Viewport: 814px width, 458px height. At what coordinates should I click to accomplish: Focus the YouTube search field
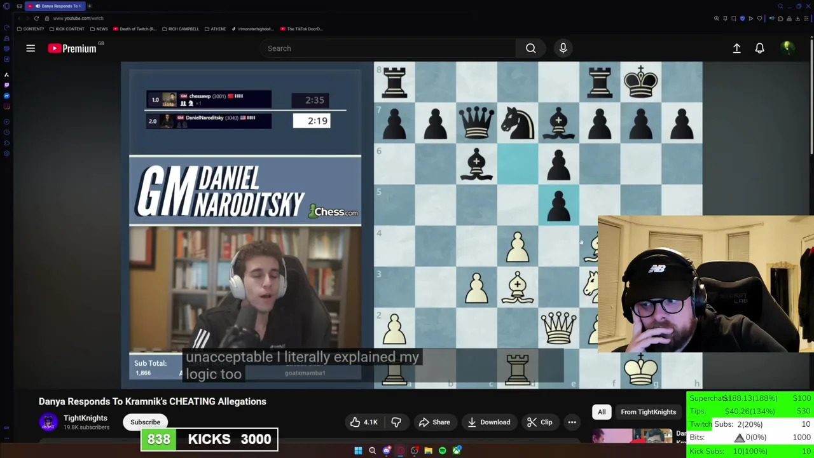pos(388,48)
